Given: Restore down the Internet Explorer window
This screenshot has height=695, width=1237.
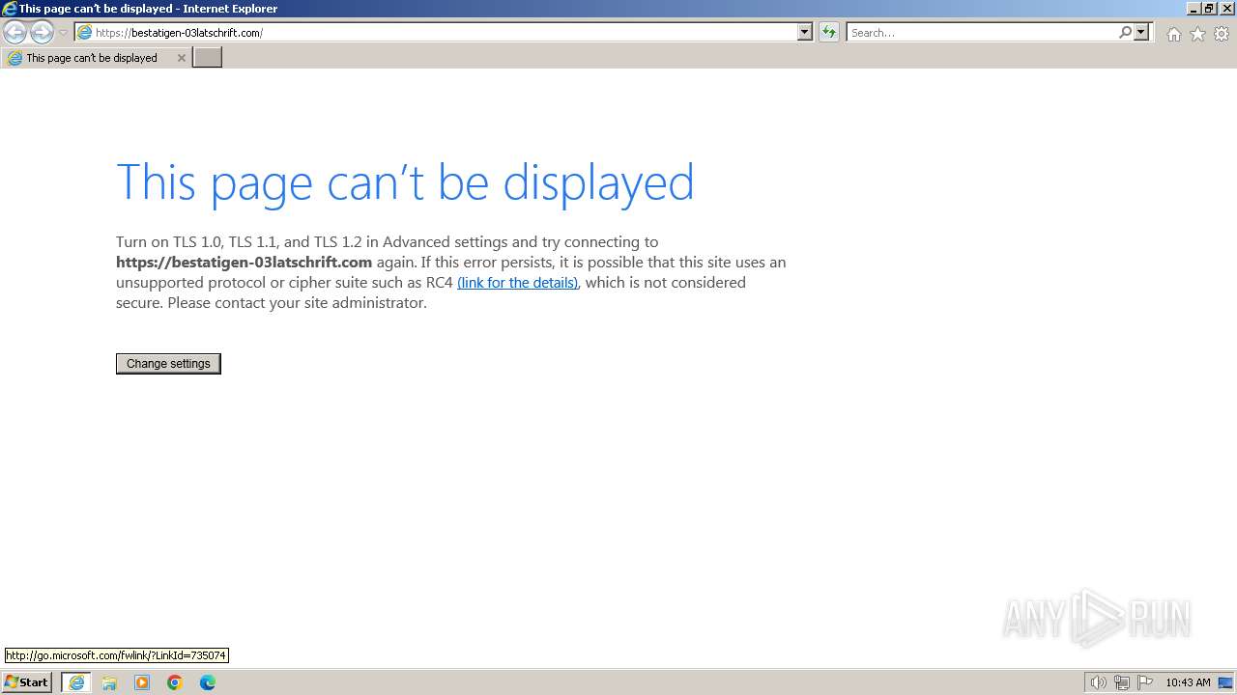Looking at the screenshot, I should (1209, 9).
